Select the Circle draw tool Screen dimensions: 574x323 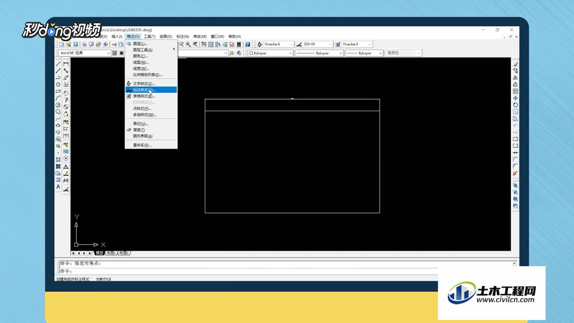point(58,105)
